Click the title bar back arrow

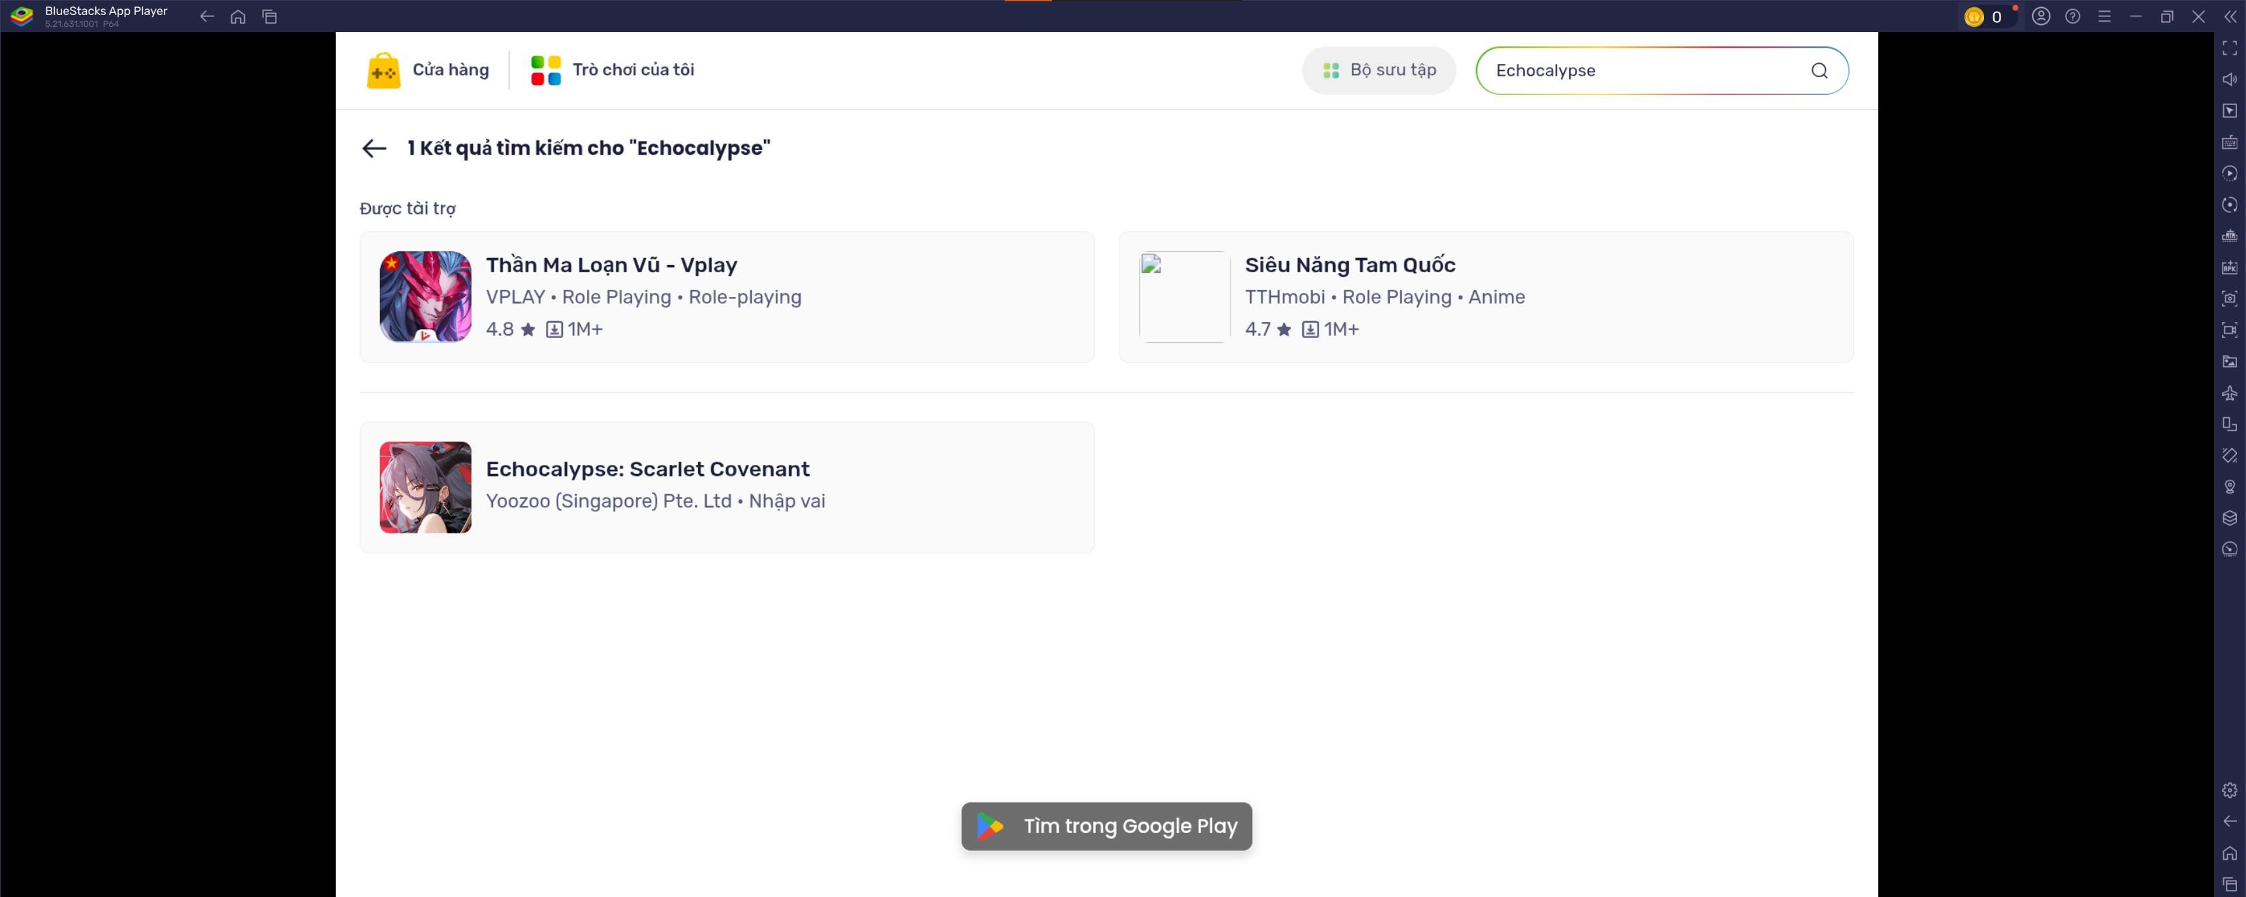click(206, 16)
